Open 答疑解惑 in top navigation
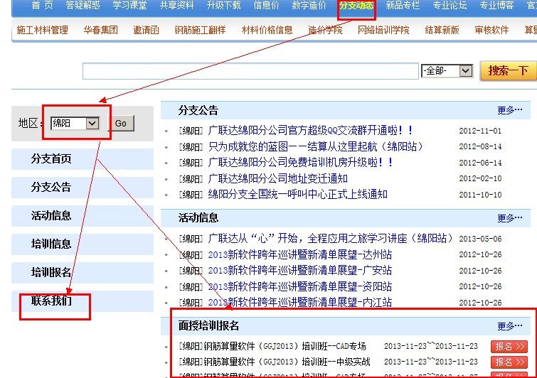 tap(83, 5)
